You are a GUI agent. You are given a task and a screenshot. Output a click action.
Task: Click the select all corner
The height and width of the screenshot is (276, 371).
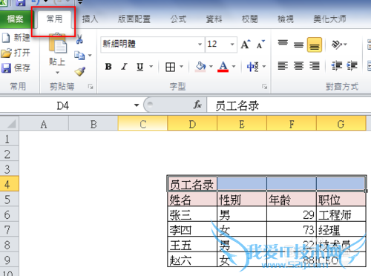tap(10, 123)
